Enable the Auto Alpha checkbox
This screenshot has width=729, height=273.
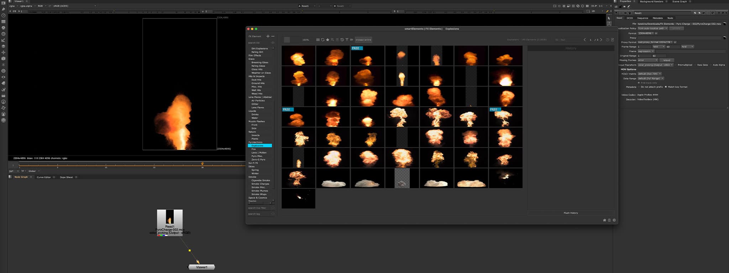click(711, 65)
